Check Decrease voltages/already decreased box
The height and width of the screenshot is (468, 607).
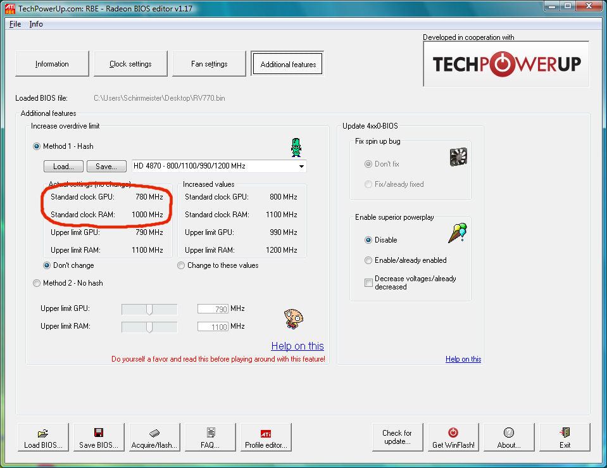coord(368,283)
